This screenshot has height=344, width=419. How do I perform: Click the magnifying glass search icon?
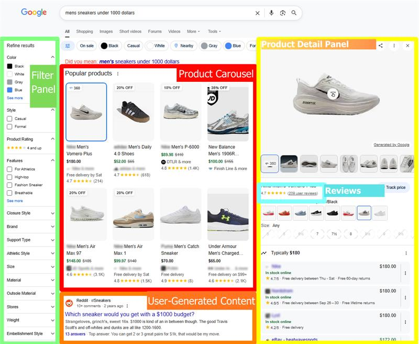[x=294, y=13]
